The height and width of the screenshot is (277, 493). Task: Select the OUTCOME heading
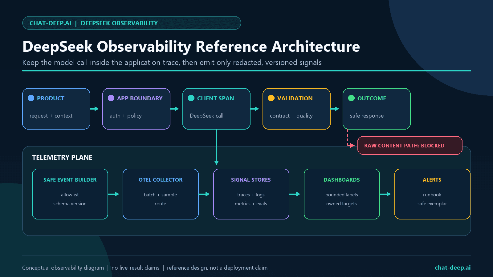pyautogui.click(x=372, y=98)
